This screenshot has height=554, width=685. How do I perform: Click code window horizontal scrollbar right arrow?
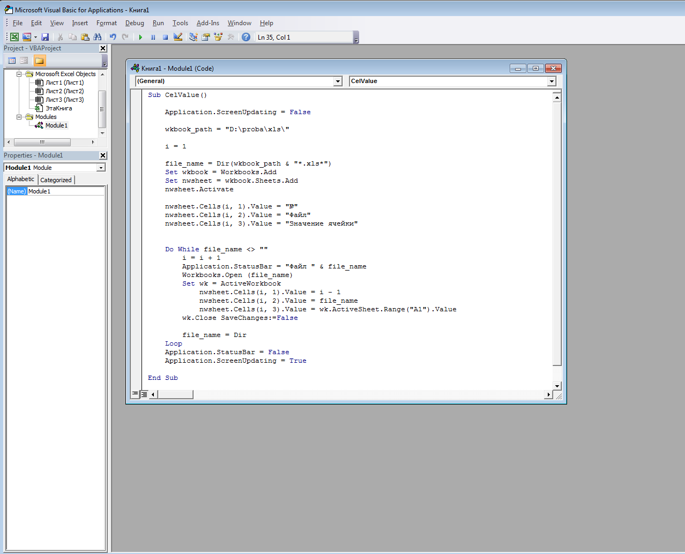[x=548, y=394]
